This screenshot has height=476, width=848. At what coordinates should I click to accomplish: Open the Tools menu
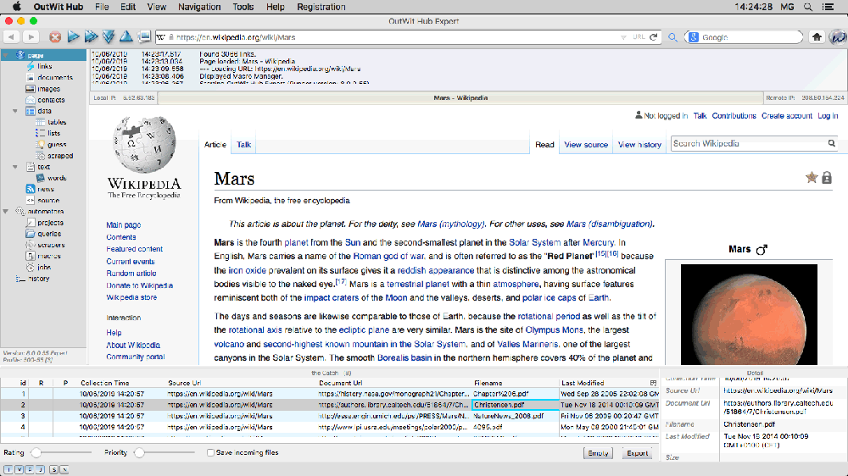(x=243, y=7)
